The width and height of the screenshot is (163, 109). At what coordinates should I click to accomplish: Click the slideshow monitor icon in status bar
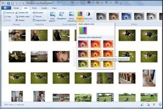pyautogui.click(x=160, y=105)
